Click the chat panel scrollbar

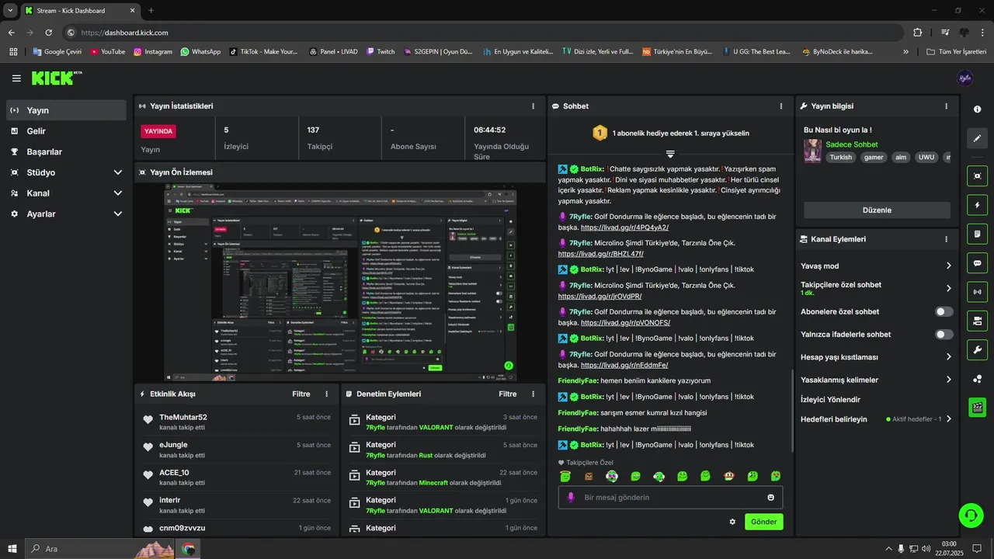point(792,411)
